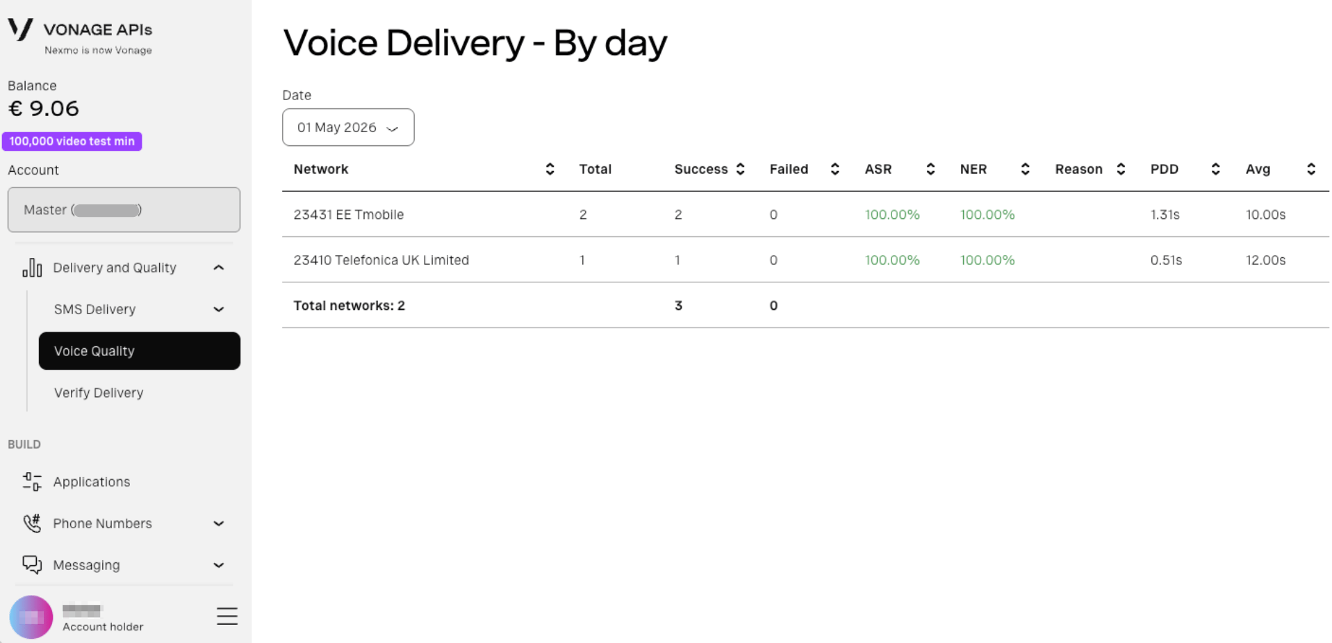1332x643 pixels.
Task: Expand Phone Numbers chevron
Action: pos(219,523)
